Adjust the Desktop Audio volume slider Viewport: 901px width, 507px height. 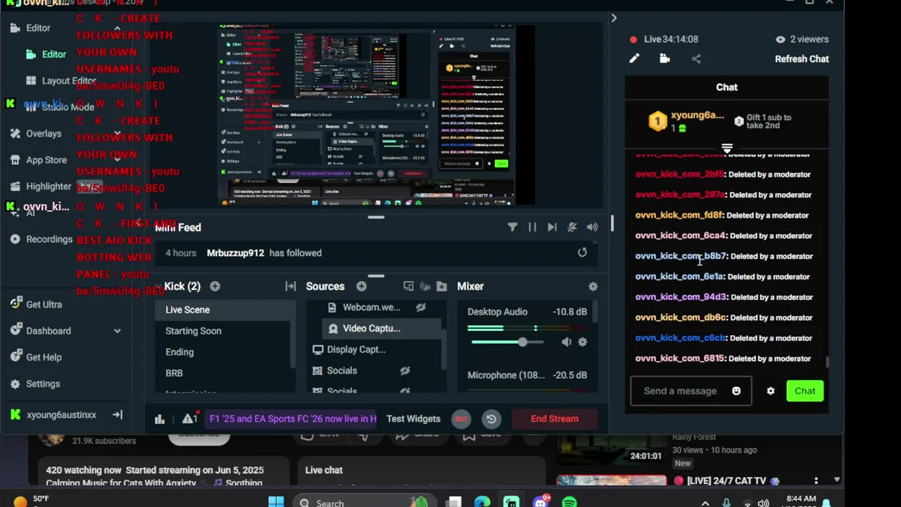522,342
